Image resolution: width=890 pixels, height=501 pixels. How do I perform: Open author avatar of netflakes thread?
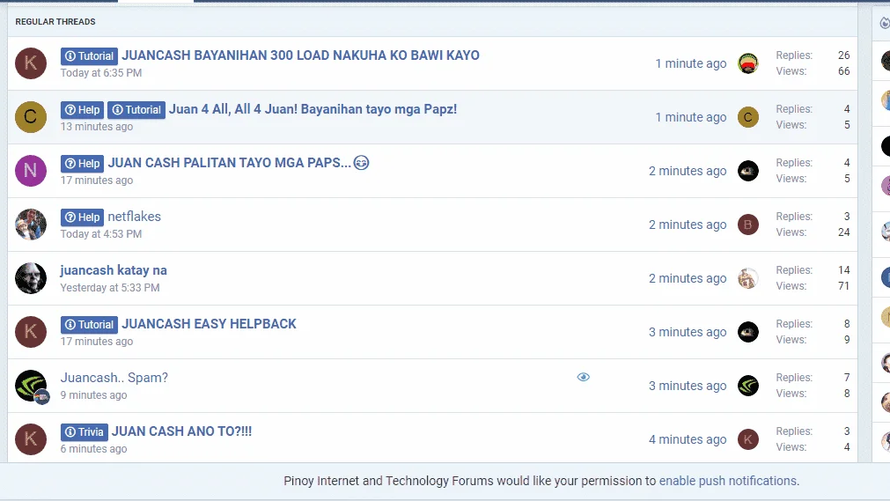click(x=31, y=225)
